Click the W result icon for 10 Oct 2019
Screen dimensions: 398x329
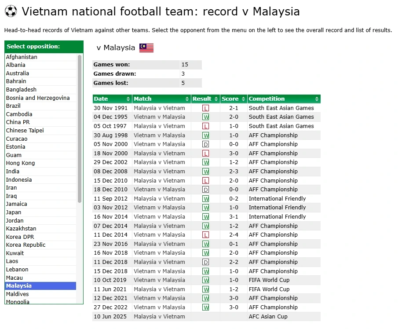point(206,280)
